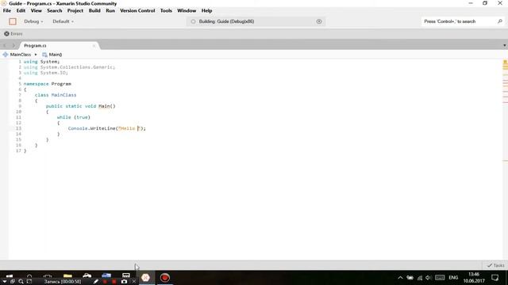Open the Run menu
508x285 pixels.
[110, 10]
